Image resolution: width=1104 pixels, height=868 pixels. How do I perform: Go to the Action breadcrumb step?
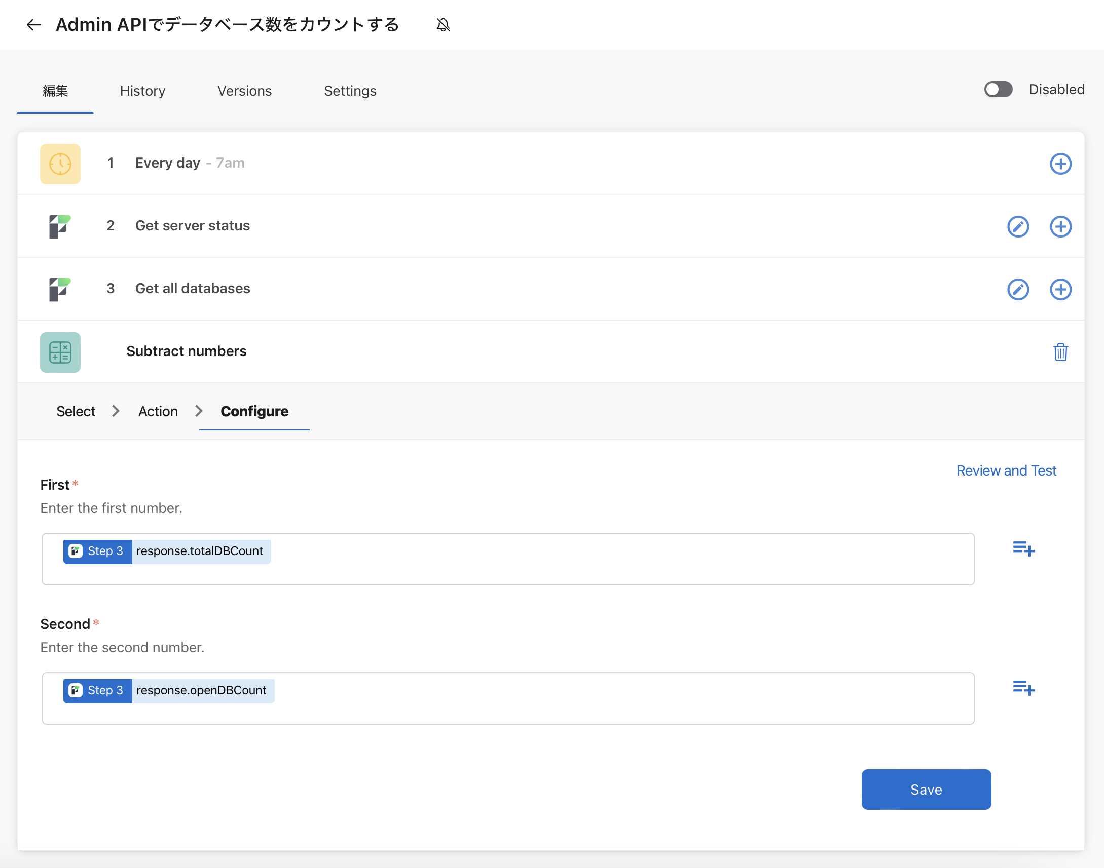(158, 411)
